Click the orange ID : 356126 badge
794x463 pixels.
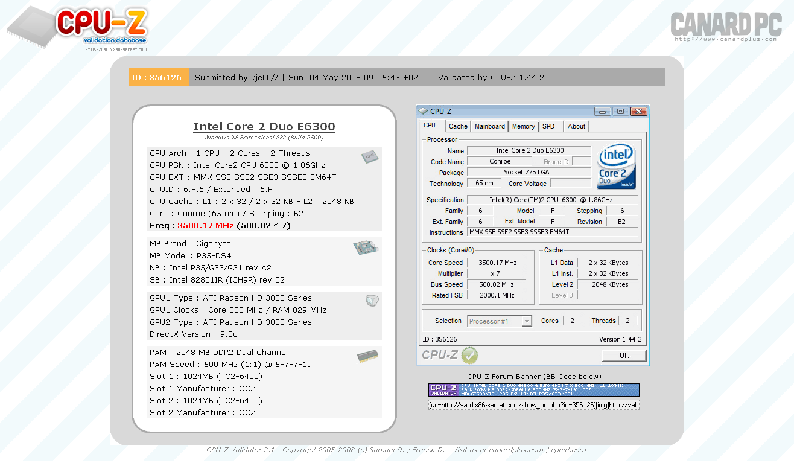pyautogui.click(x=159, y=77)
